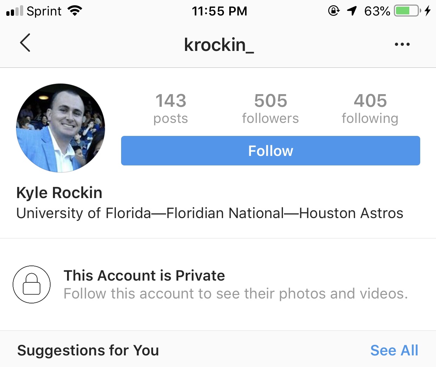The height and width of the screenshot is (367, 436).
Task: Tap the University of Florida bio line
Action: [210, 213]
